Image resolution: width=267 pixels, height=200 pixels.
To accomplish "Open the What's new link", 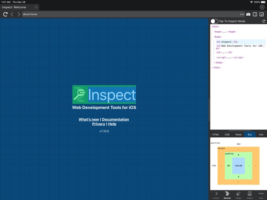I will pos(89,120).
